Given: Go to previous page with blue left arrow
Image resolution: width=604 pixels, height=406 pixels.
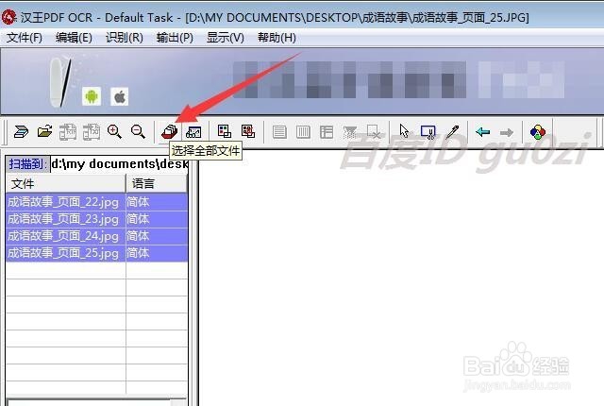Looking at the screenshot, I should tap(482, 132).
